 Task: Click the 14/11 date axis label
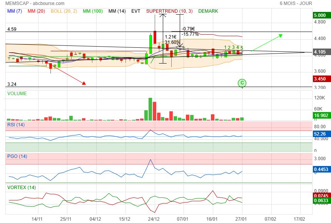(x=37, y=219)
